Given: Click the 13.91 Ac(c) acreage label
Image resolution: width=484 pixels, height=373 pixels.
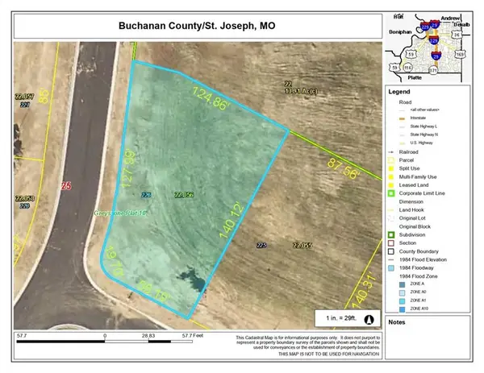Looking at the screenshot, I should coord(301,91).
